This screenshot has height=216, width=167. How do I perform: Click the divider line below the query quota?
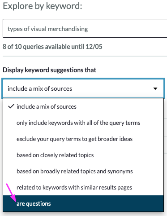click(x=85, y=56)
